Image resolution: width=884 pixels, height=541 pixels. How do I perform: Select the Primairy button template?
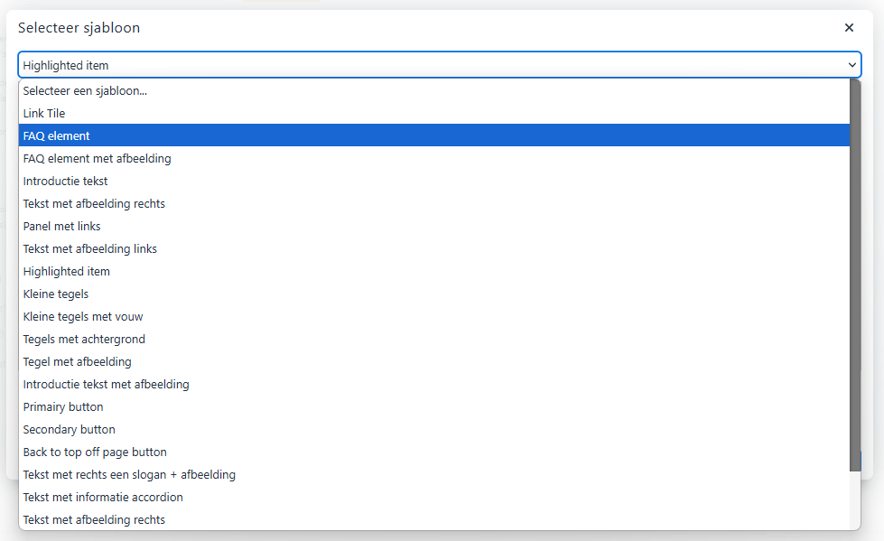[x=63, y=406]
